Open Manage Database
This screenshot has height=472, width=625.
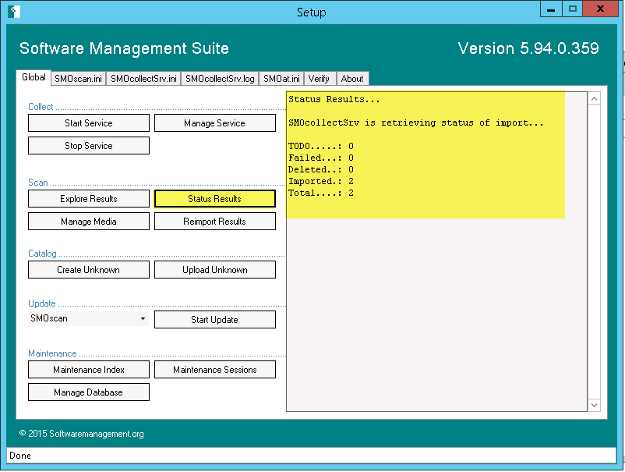89,392
